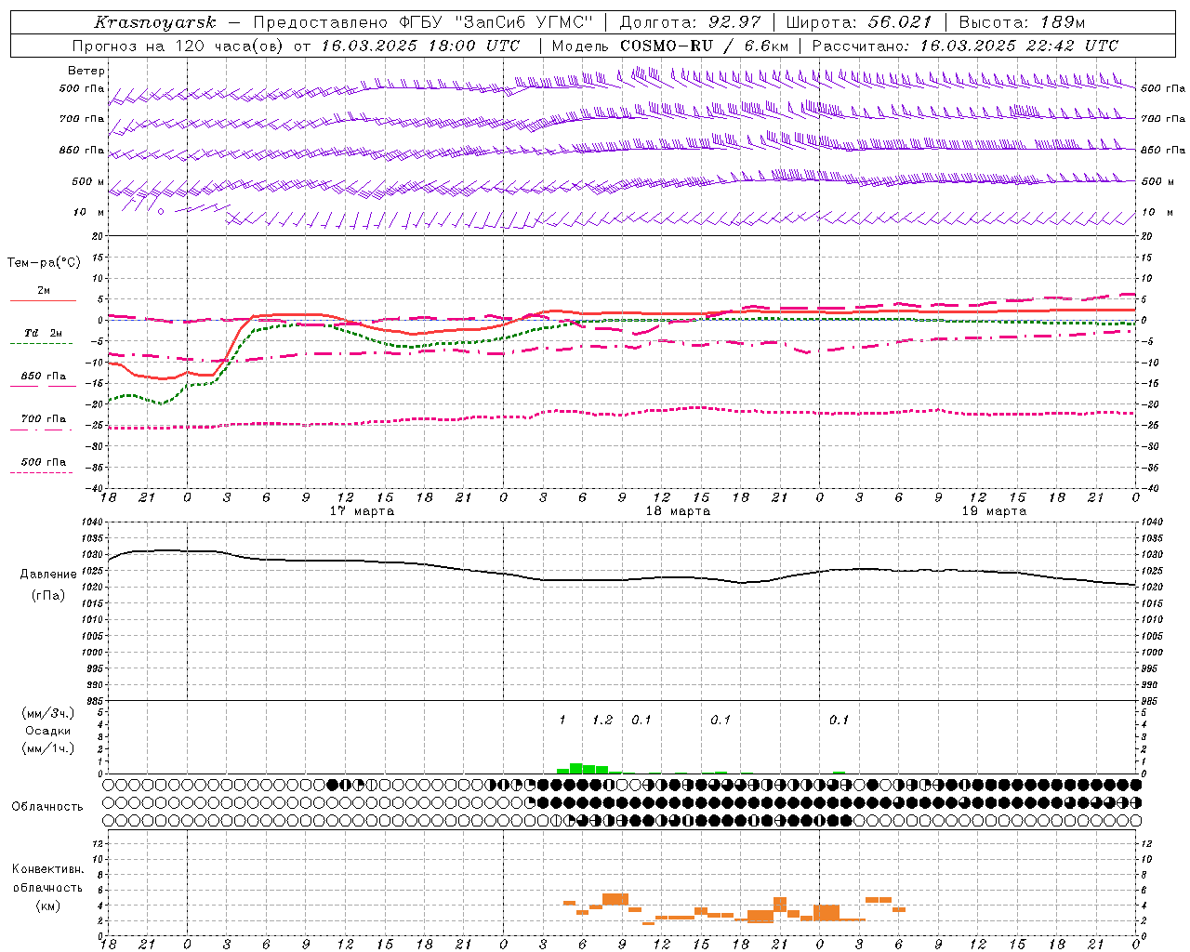Click the '700 гПа' entry in temperature legend
Screen dimensions: 1190x952
44,419
